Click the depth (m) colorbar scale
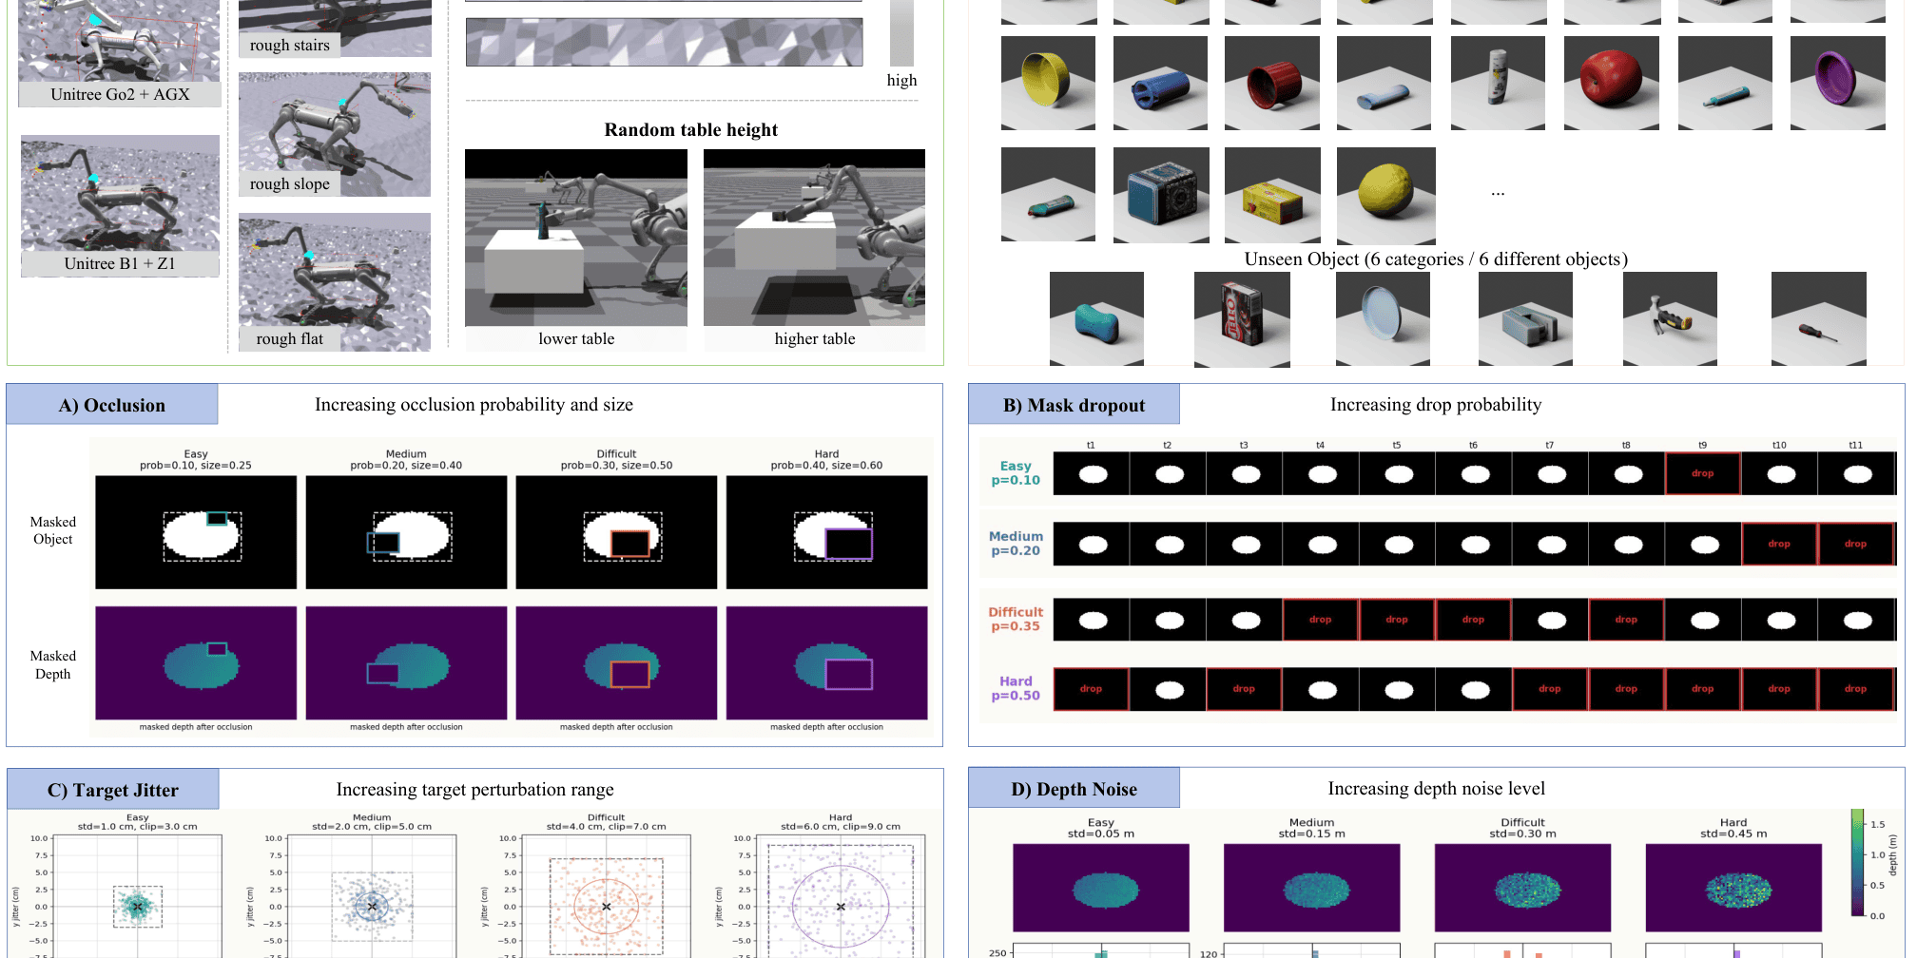Viewport: 1917px width, 958px height. click(x=1857, y=863)
